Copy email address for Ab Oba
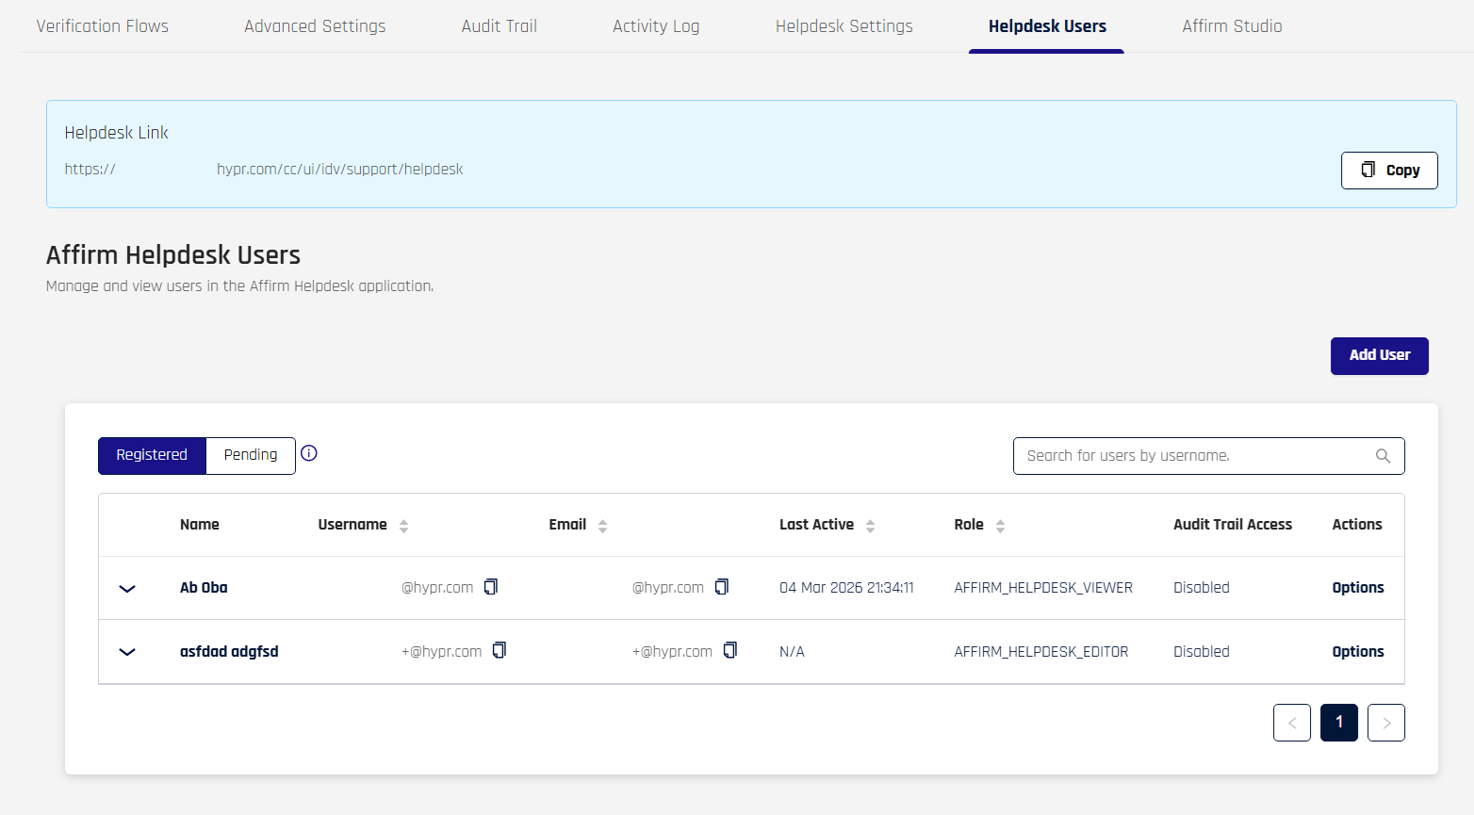 pyautogui.click(x=722, y=587)
